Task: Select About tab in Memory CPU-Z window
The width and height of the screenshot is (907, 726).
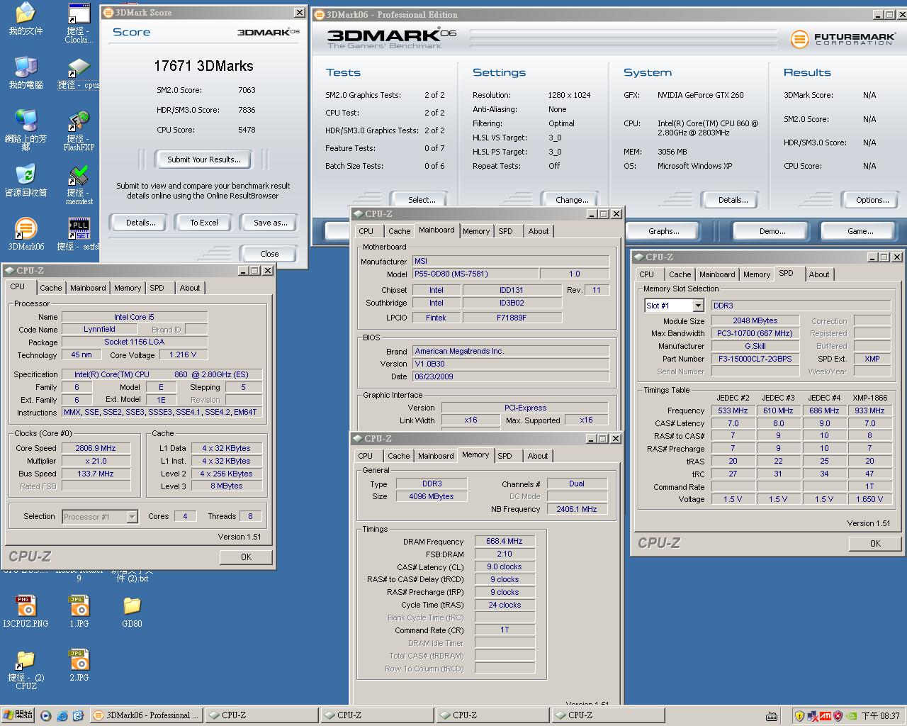Action: [x=537, y=456]
